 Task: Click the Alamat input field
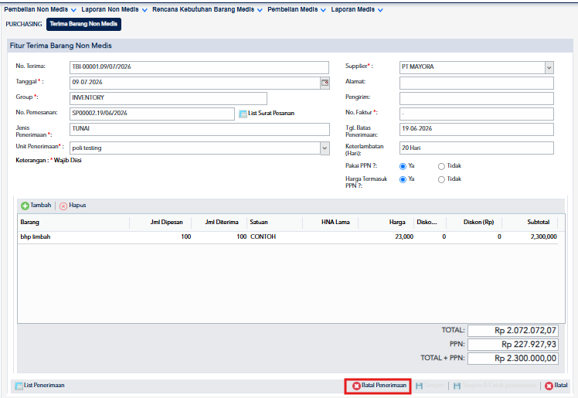click(476, 83)
